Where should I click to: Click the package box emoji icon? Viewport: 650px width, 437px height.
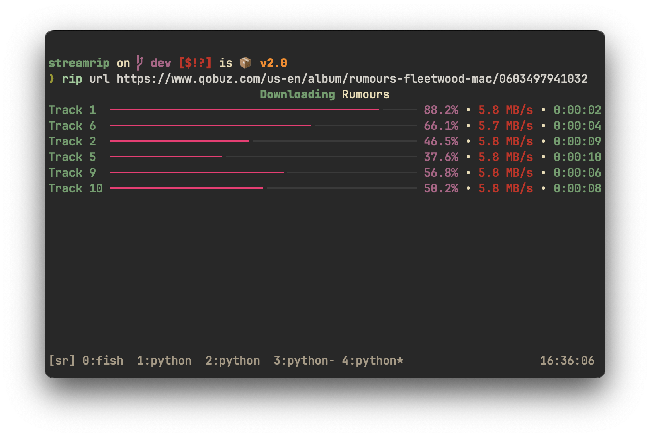[x=245, y=63]
